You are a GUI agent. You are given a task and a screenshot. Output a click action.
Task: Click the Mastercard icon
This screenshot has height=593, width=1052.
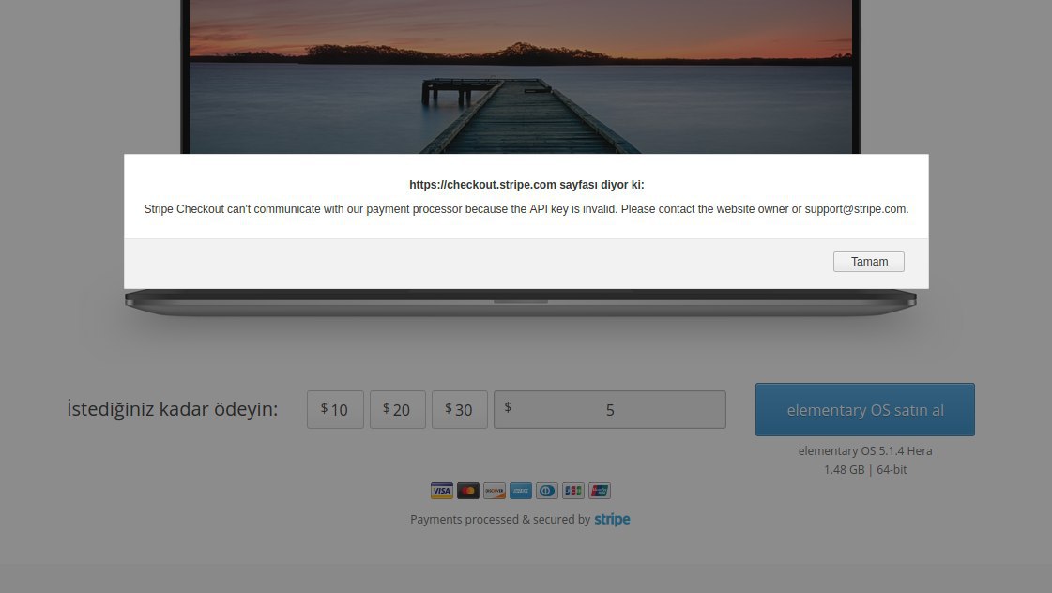[x=467, y=491]
